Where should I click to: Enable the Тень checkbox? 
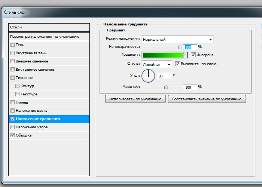tap(13, 45)
